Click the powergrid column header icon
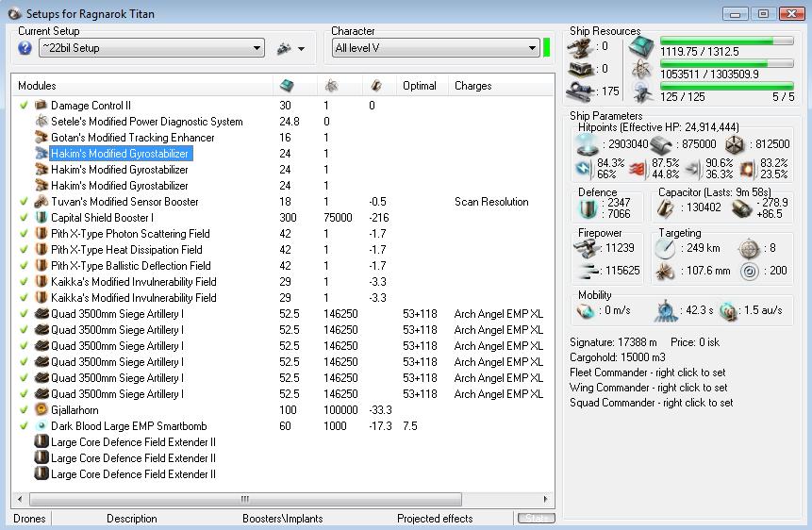The image size is (812, 530). pyautogui.click(x=332, y=85)
